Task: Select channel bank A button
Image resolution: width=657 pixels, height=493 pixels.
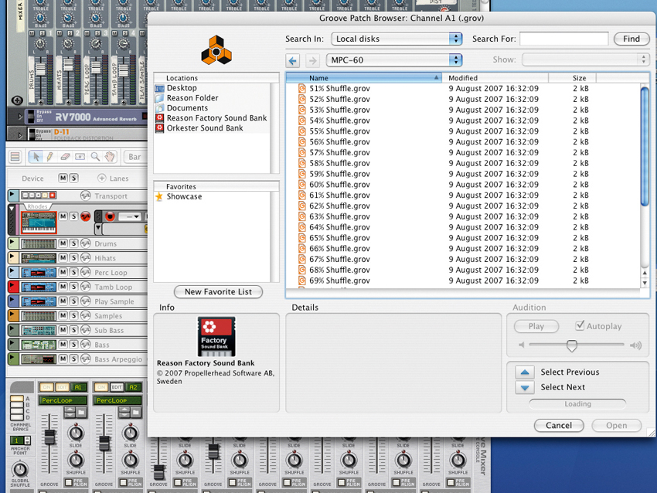Action: point(17,398)
